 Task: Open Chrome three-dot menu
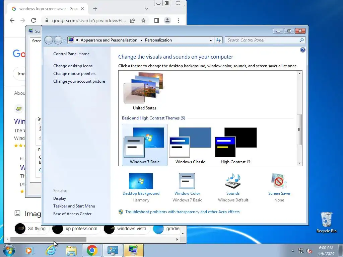click(178, 20)
